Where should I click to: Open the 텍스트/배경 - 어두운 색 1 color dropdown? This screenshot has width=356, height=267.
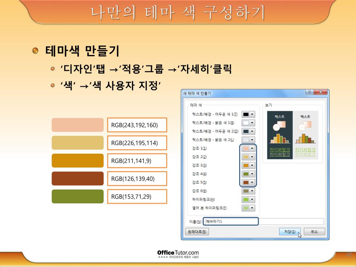(248, 114)
